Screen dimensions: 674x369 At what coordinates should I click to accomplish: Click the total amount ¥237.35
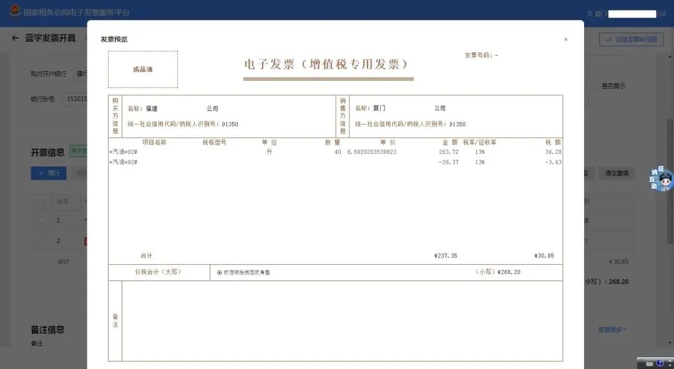pyautogui.click(x=446, y=256)
